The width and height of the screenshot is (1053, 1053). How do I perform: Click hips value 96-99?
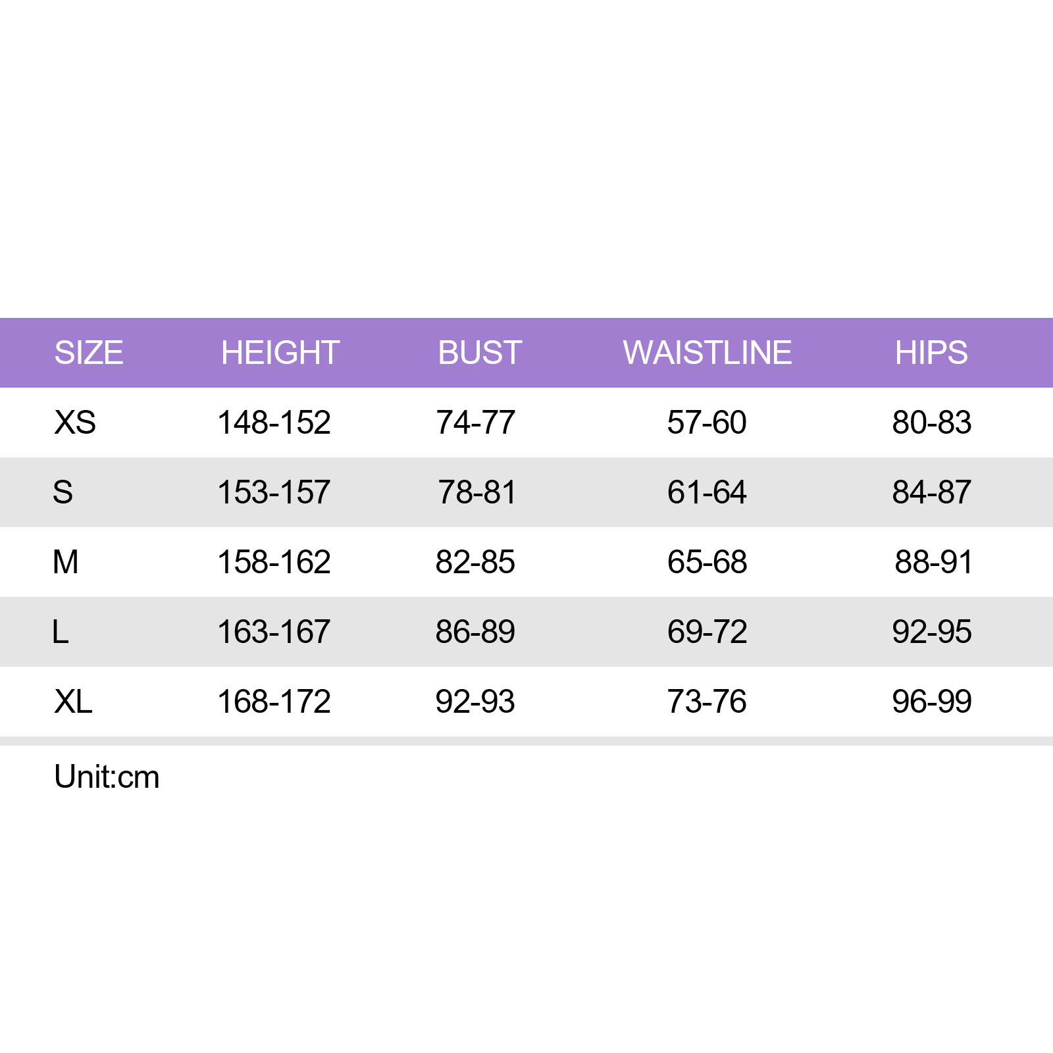932,702
